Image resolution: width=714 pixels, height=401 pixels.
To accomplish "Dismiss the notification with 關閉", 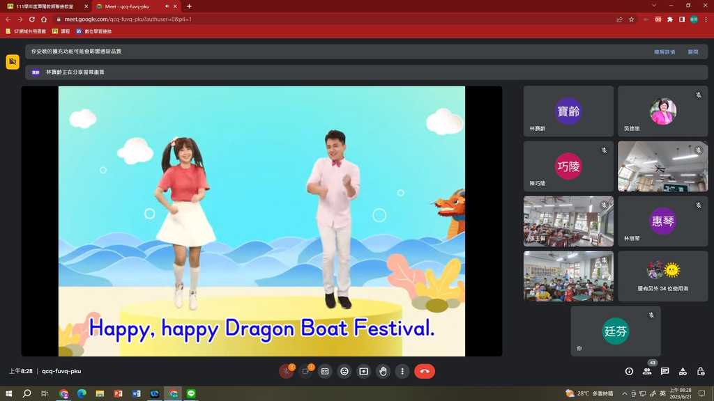I will pos(693,52).
